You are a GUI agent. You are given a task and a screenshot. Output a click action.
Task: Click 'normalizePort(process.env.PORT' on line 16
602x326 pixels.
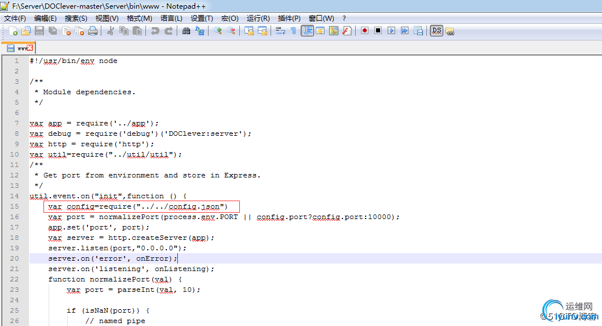coord(168,217)
